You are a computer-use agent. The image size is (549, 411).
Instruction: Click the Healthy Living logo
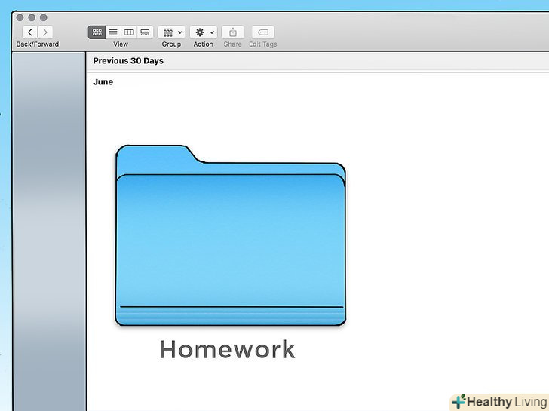pyautogui.click(x=500, y=402)
